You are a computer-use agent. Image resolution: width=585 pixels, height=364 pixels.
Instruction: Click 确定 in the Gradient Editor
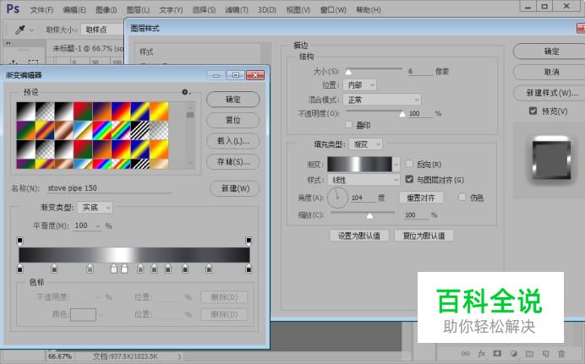(x=232, y=100)
